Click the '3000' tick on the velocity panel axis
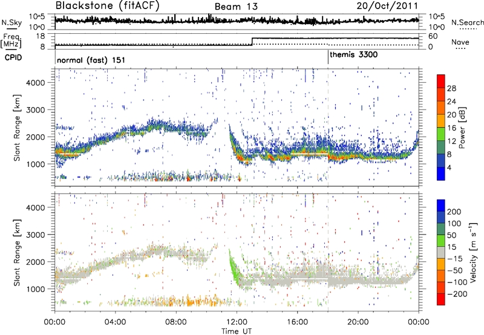This screenshot has width=484, height=335. (x=35, y=235)
